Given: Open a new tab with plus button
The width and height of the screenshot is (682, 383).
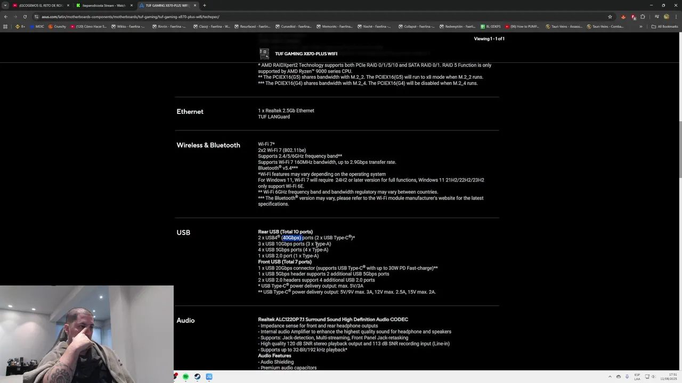Looking at the screenshot, I should [205, 5].
